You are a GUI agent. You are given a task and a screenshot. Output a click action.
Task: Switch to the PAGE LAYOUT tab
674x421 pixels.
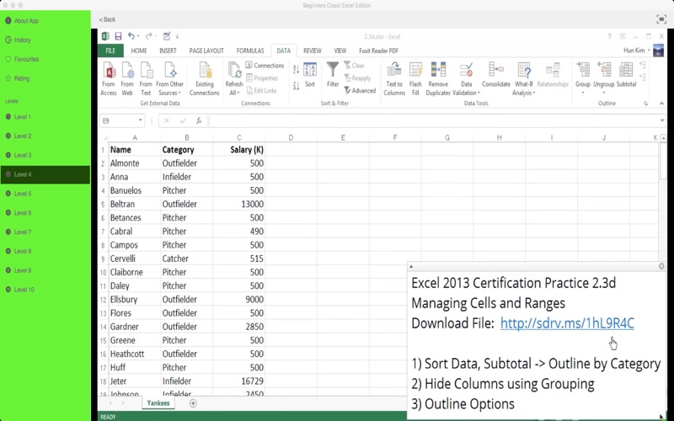click(206, 51)
